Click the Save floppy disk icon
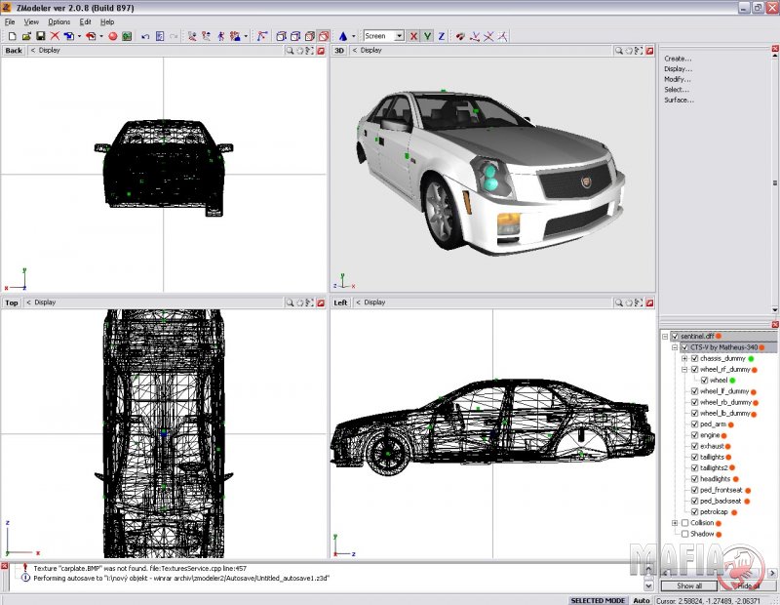This screenshot has width=780, height=605. click(41, 36)
